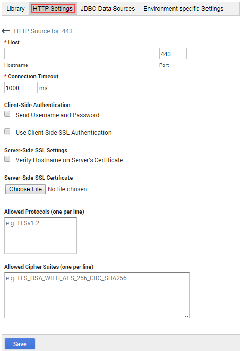Viewport: 242px width, 351px height.
Task: Click the 'No file chosen' file label
Action: pyautogui.click(x=67, y=189)
